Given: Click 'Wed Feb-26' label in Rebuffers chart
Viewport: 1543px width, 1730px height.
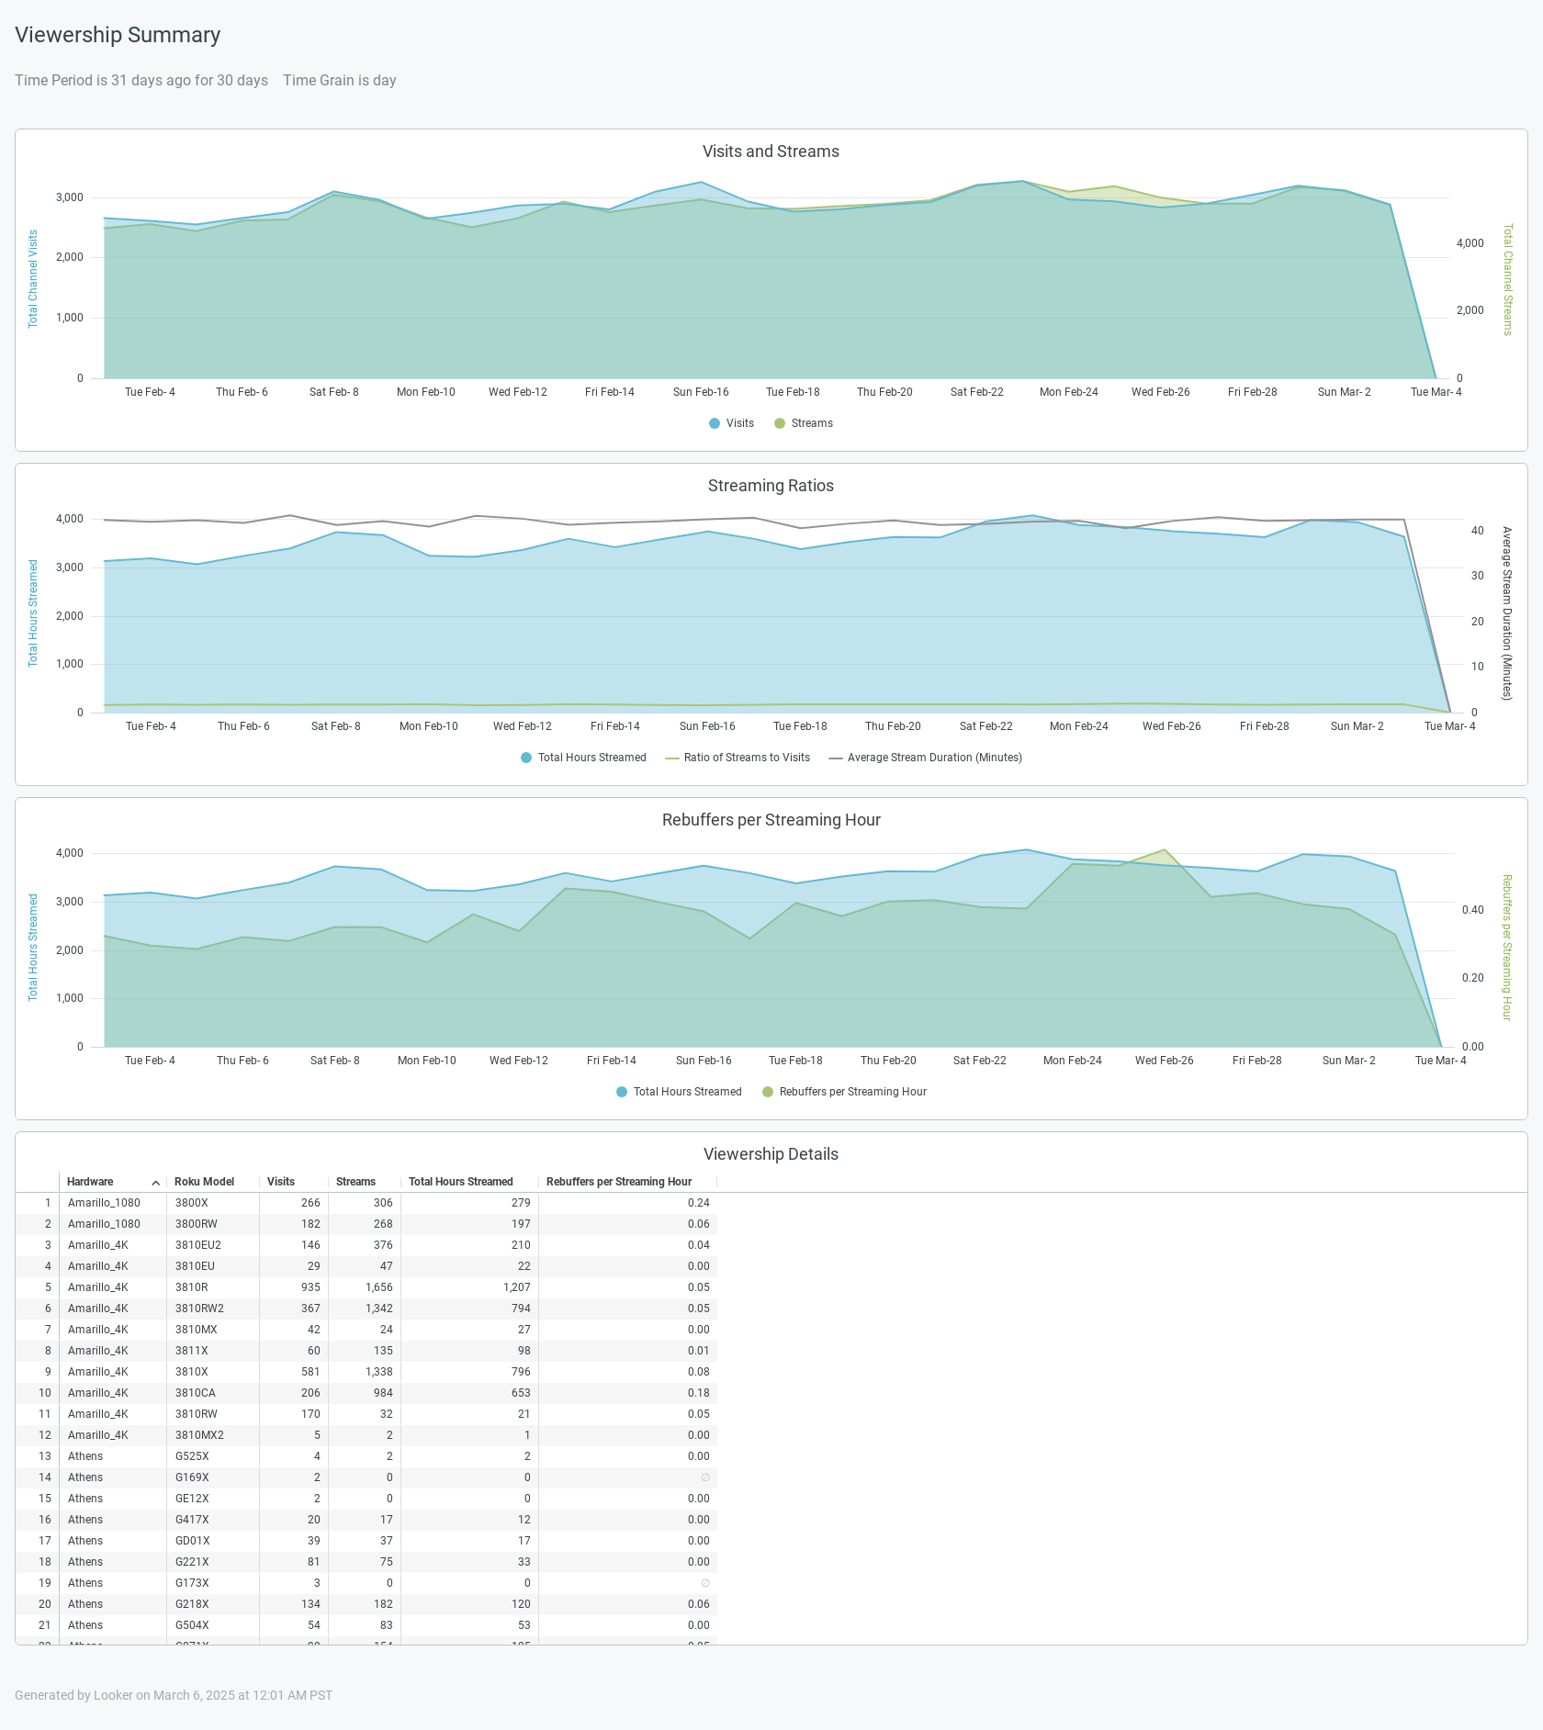Looking at the screenshot, I should click(1164, 1061).
